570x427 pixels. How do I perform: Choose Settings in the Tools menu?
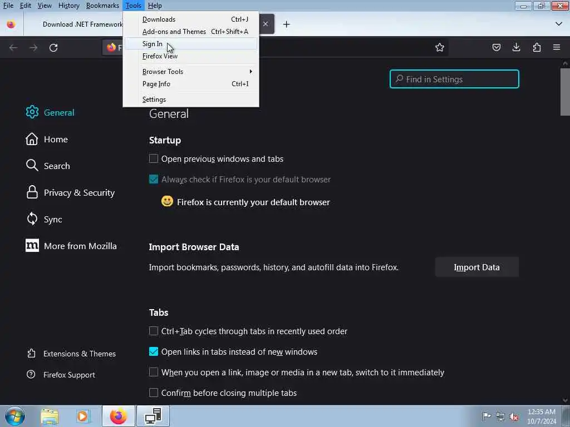[x=191, y=100]
